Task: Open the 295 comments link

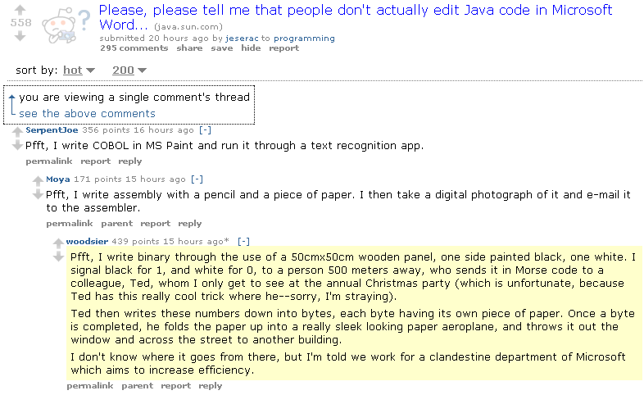Action: (134, 48)
